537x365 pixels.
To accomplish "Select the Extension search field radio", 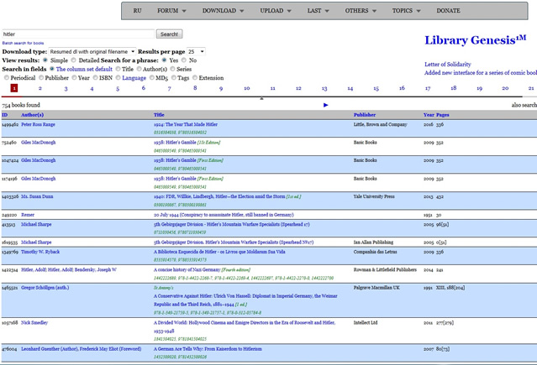I will pyautogui.click(x=195, y=78).
